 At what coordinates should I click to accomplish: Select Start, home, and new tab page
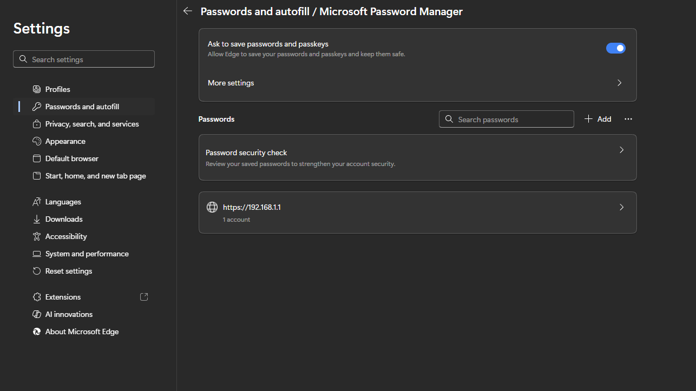click(x=84, y=176)
